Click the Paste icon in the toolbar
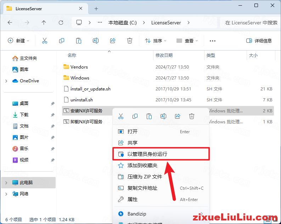Viewport: 281px width, 224px height. tap(79, 41)
